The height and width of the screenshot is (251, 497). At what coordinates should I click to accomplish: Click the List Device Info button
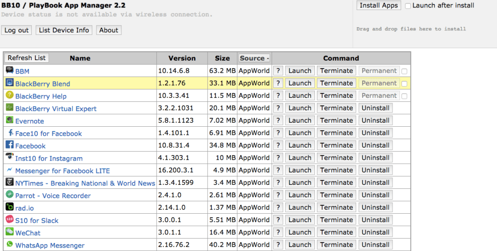[x=64, y=30]
